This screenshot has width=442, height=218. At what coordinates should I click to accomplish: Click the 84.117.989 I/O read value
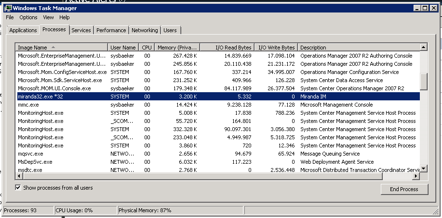238,88
